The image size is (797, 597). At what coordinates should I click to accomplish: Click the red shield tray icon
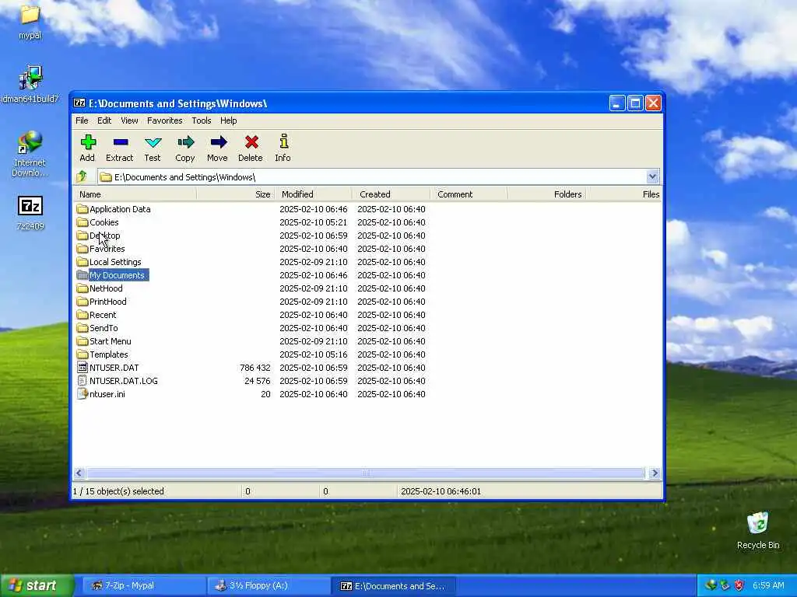(x=739, y=585)
